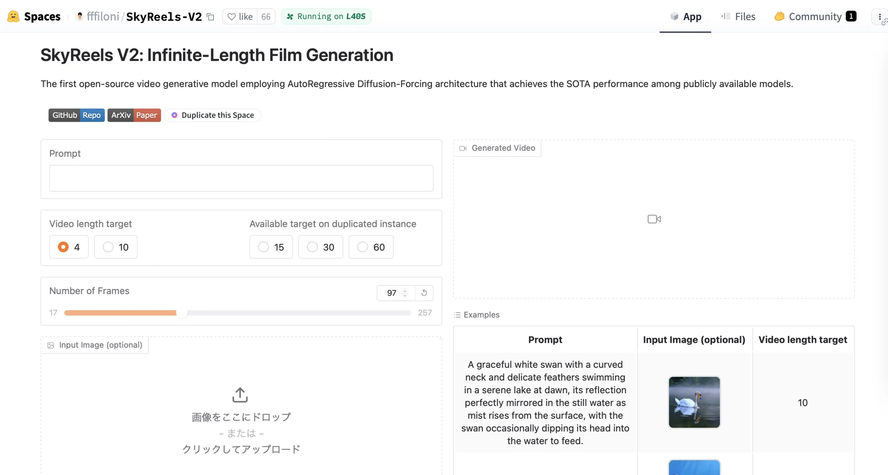Click the Running on L40S status badge
Screen dimensions: 888x475
tap(326, 16)
